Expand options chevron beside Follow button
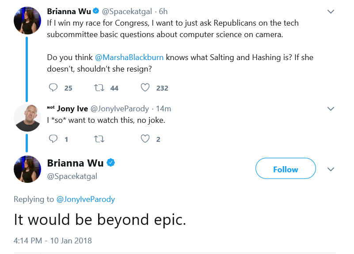The width and height of the screenshot is (354, 254). coord(331,169)
